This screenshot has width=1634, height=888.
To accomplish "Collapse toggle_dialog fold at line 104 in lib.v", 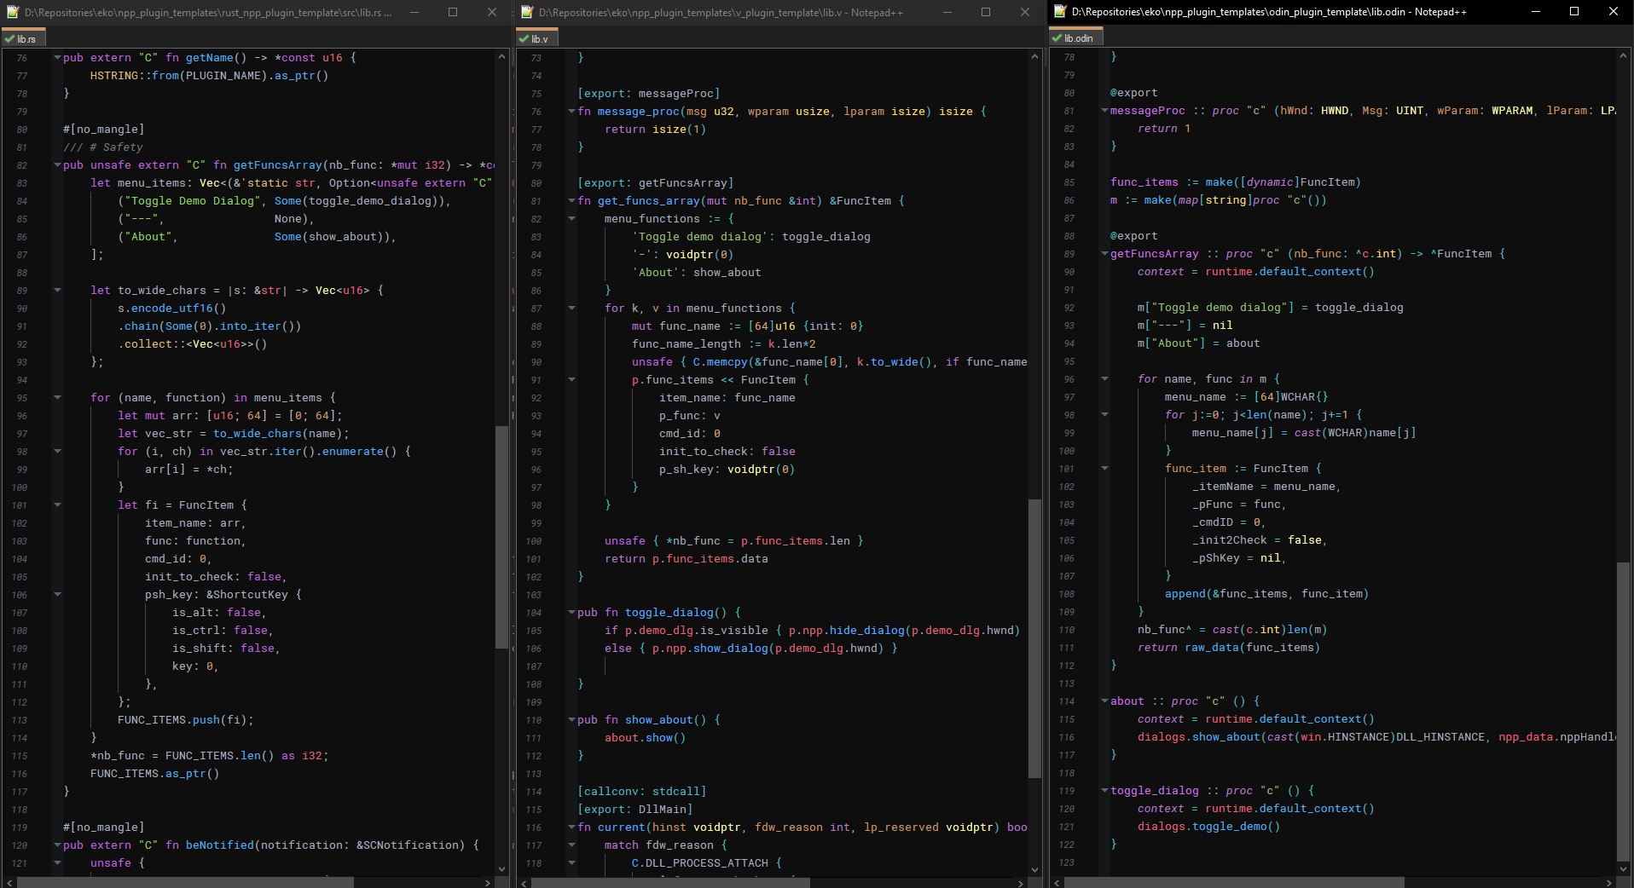I will coord(571,613).
